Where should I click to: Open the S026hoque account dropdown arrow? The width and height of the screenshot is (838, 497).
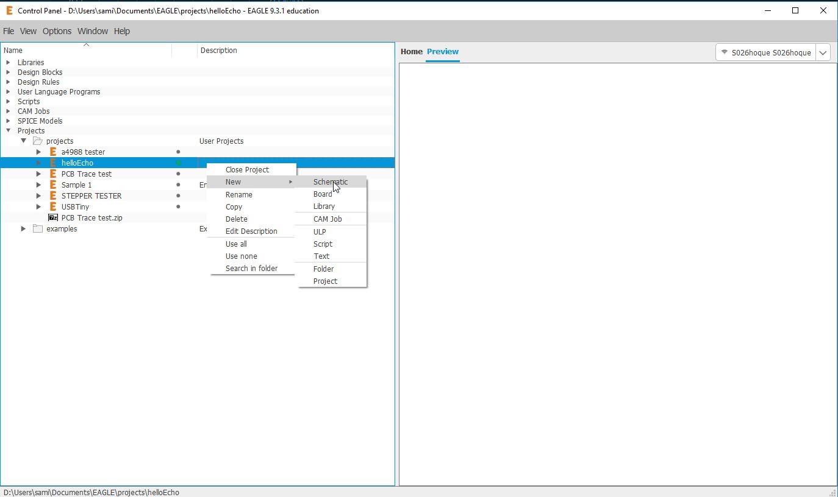point(823,52)
